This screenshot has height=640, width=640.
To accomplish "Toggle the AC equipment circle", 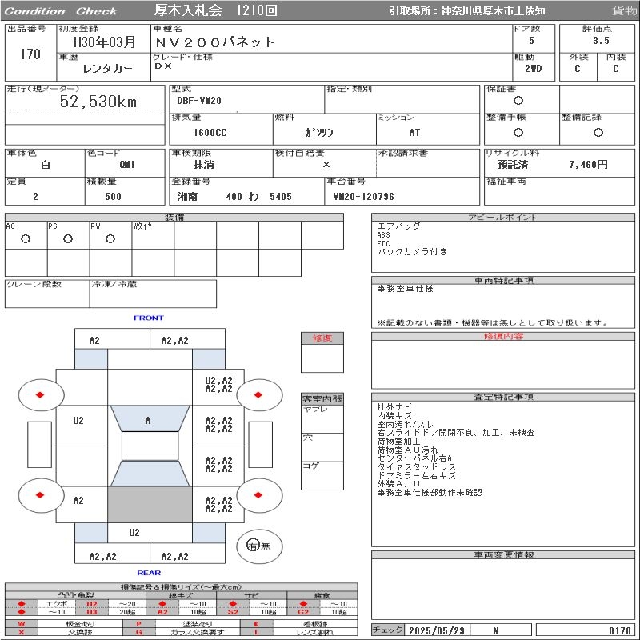I will tap(26, 238).
